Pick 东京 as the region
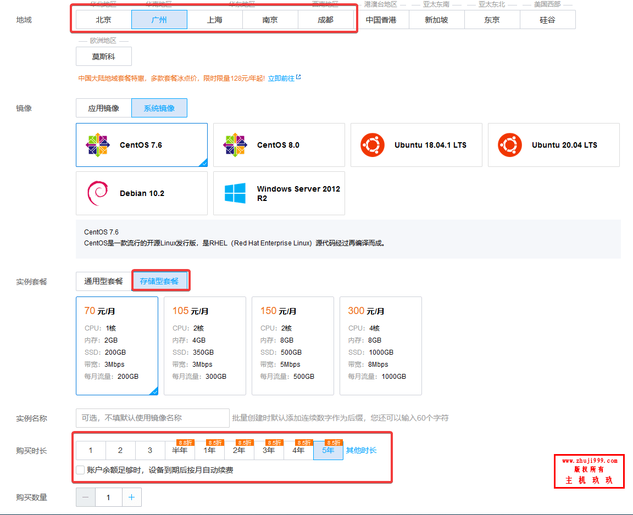The width and height of the screenshot is (633, 515). click(492, 20)
